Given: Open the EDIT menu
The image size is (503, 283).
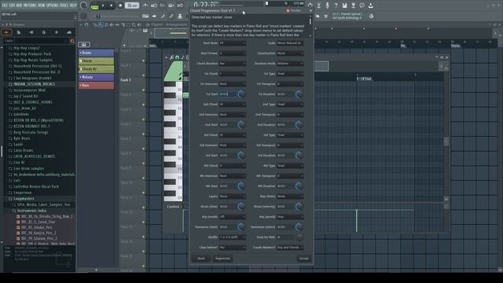Looking at the screenshot, I should [x=13, y=6].
